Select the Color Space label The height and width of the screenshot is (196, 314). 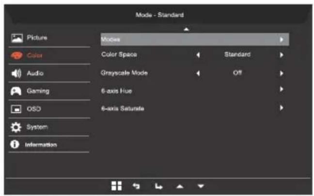[x=119, y=54]
